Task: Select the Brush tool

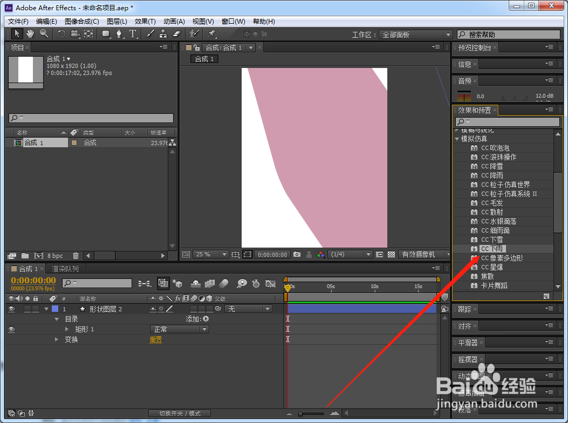Action: coord(150,34)
